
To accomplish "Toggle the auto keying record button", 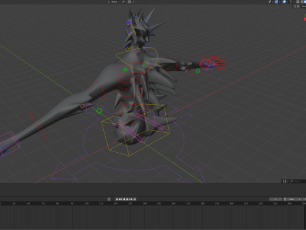I will point(109,199).
